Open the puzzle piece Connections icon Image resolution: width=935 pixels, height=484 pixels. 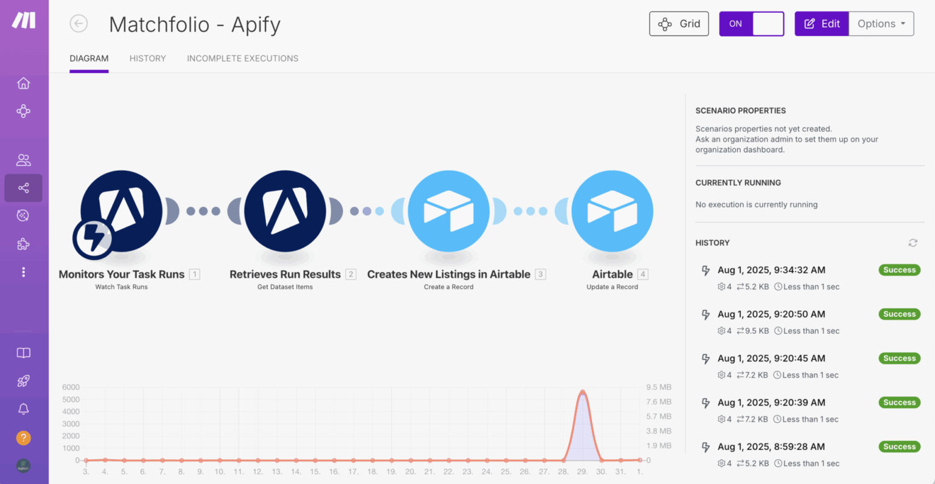tap(23, 244)
